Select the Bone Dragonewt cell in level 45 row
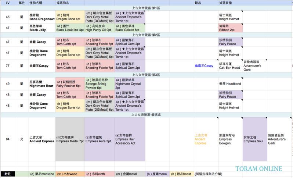Screen dimensions: 293x178 (42, 17)
